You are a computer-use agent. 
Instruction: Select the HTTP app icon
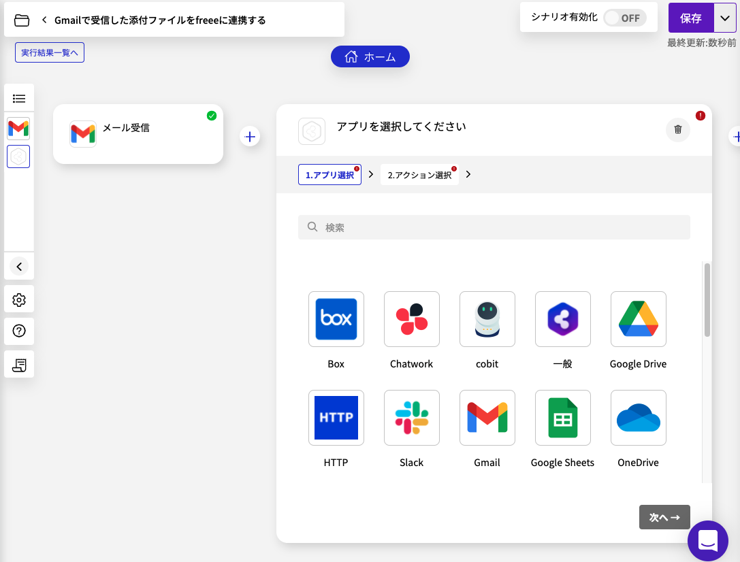(x=336, y=418)
